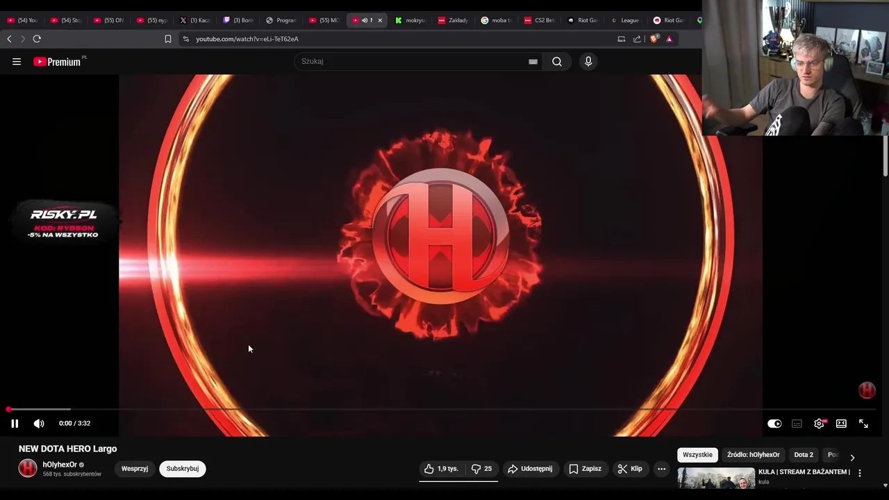
Task: Save the video with Zapisz
Action: click(585, 469)
